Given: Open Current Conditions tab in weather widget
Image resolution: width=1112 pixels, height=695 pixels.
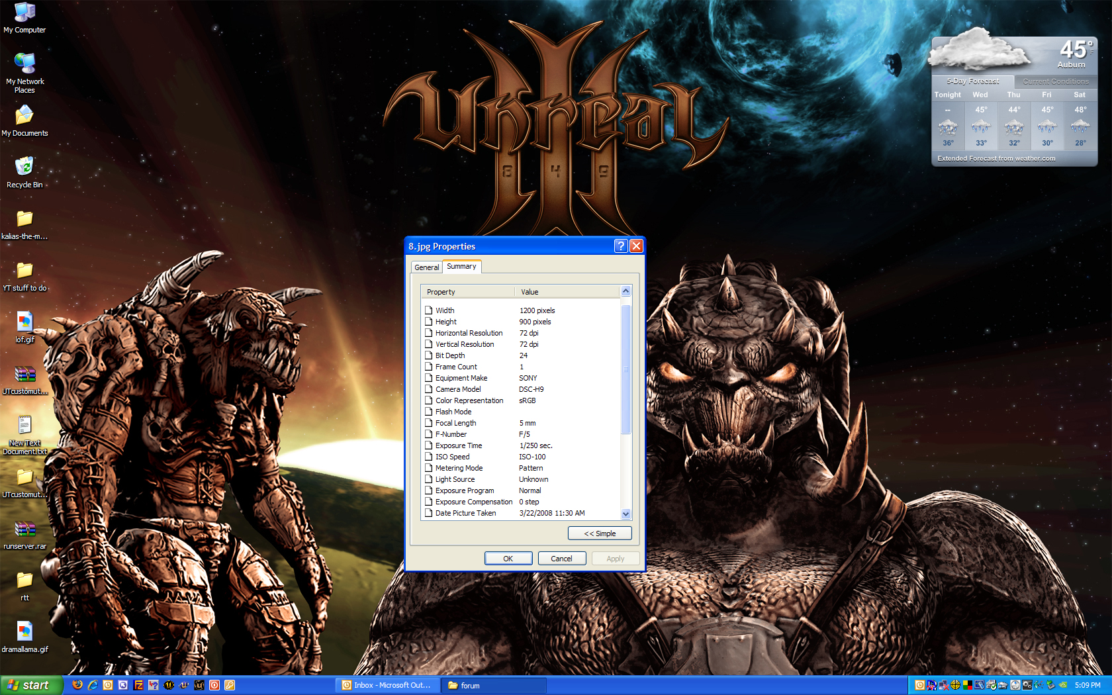Looking at the screenshot, I should 1056,81.
